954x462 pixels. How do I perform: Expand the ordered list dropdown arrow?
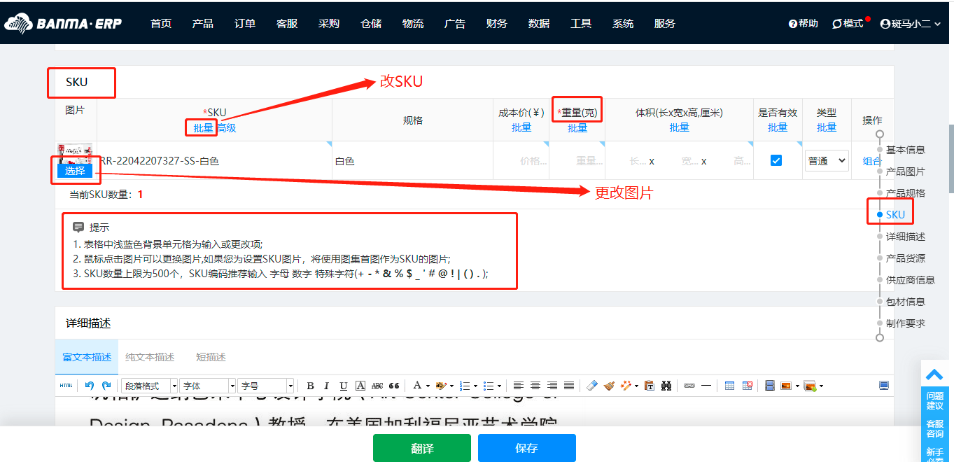click(475, 386)
